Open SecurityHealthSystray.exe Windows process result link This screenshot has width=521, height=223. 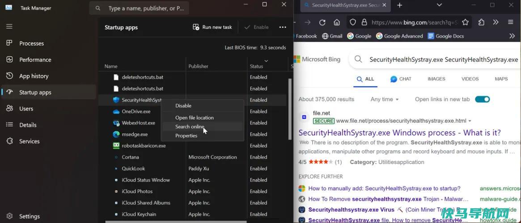[399, 133]
